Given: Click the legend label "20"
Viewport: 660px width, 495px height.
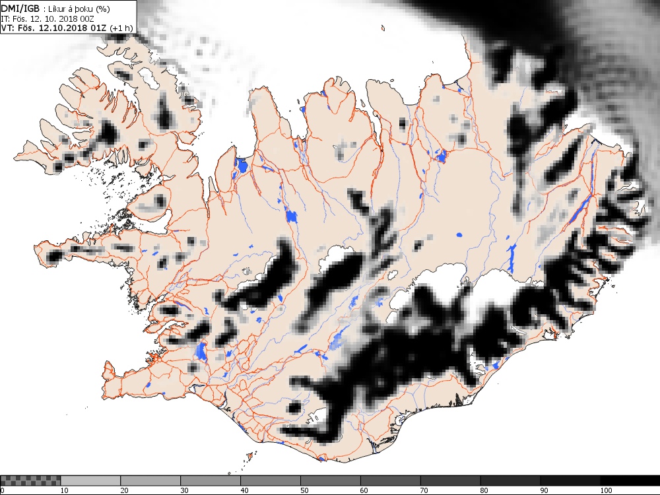Looking at the screenshot, I should pos(124,490).
